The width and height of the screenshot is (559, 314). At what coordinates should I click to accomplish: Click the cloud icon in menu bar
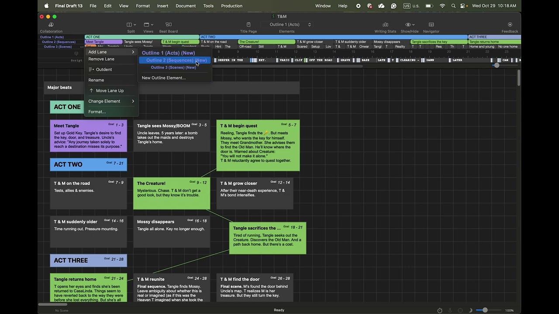[381, 6]
